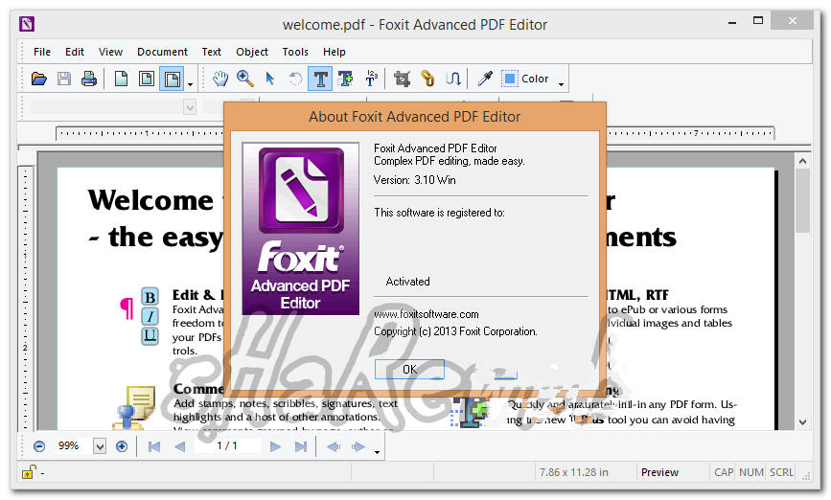Viewport: 831px width, 500px height.
Task: Open the Document menu
Action: coord(162,52)
